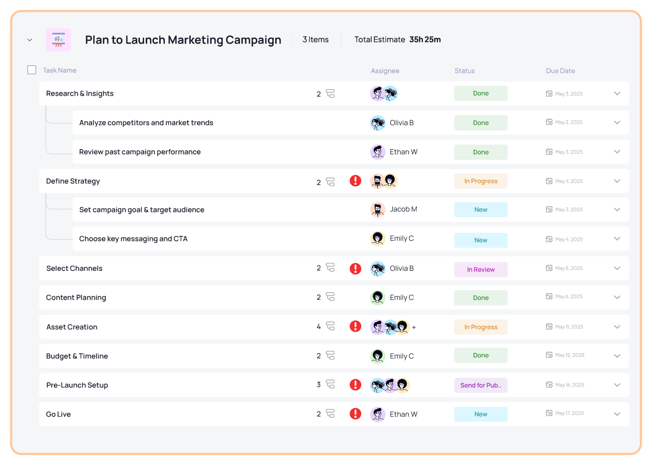This screenshot has height=465, width=652.
Task: Open subtask icon on Content Planning row
Action: (x=330, y=297)
